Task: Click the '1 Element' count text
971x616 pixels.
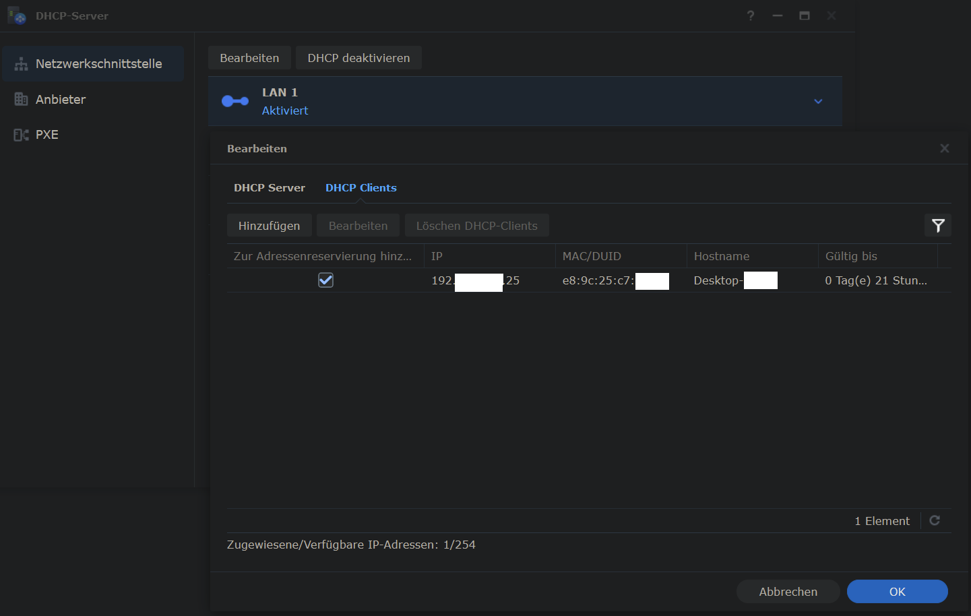Action: pos(882,521)
